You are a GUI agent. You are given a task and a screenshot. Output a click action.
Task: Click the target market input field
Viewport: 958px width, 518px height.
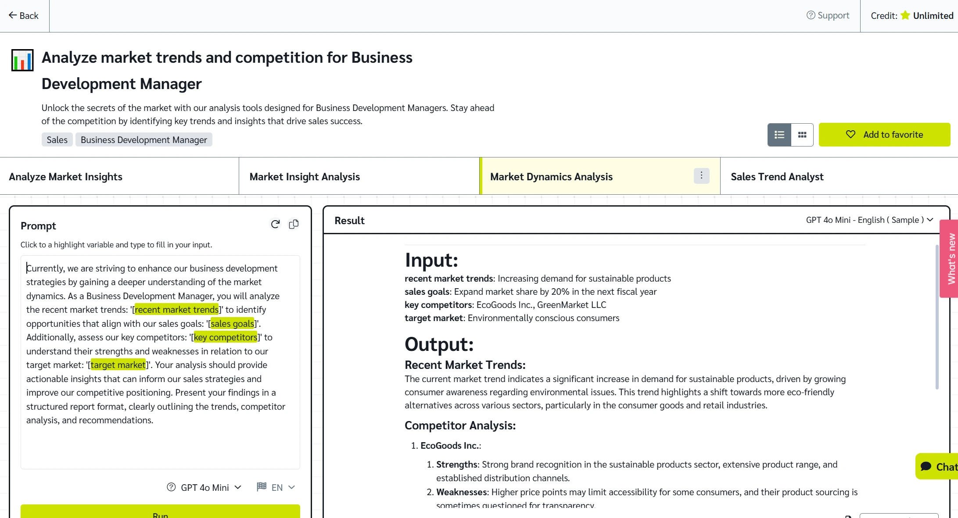click(118, 365)
